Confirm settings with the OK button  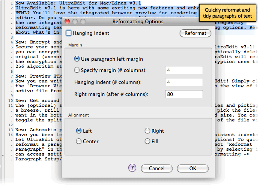[193, 168]
